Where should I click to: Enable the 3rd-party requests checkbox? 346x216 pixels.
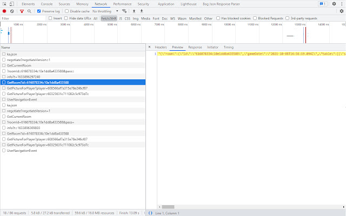click(x=287, y=18)
